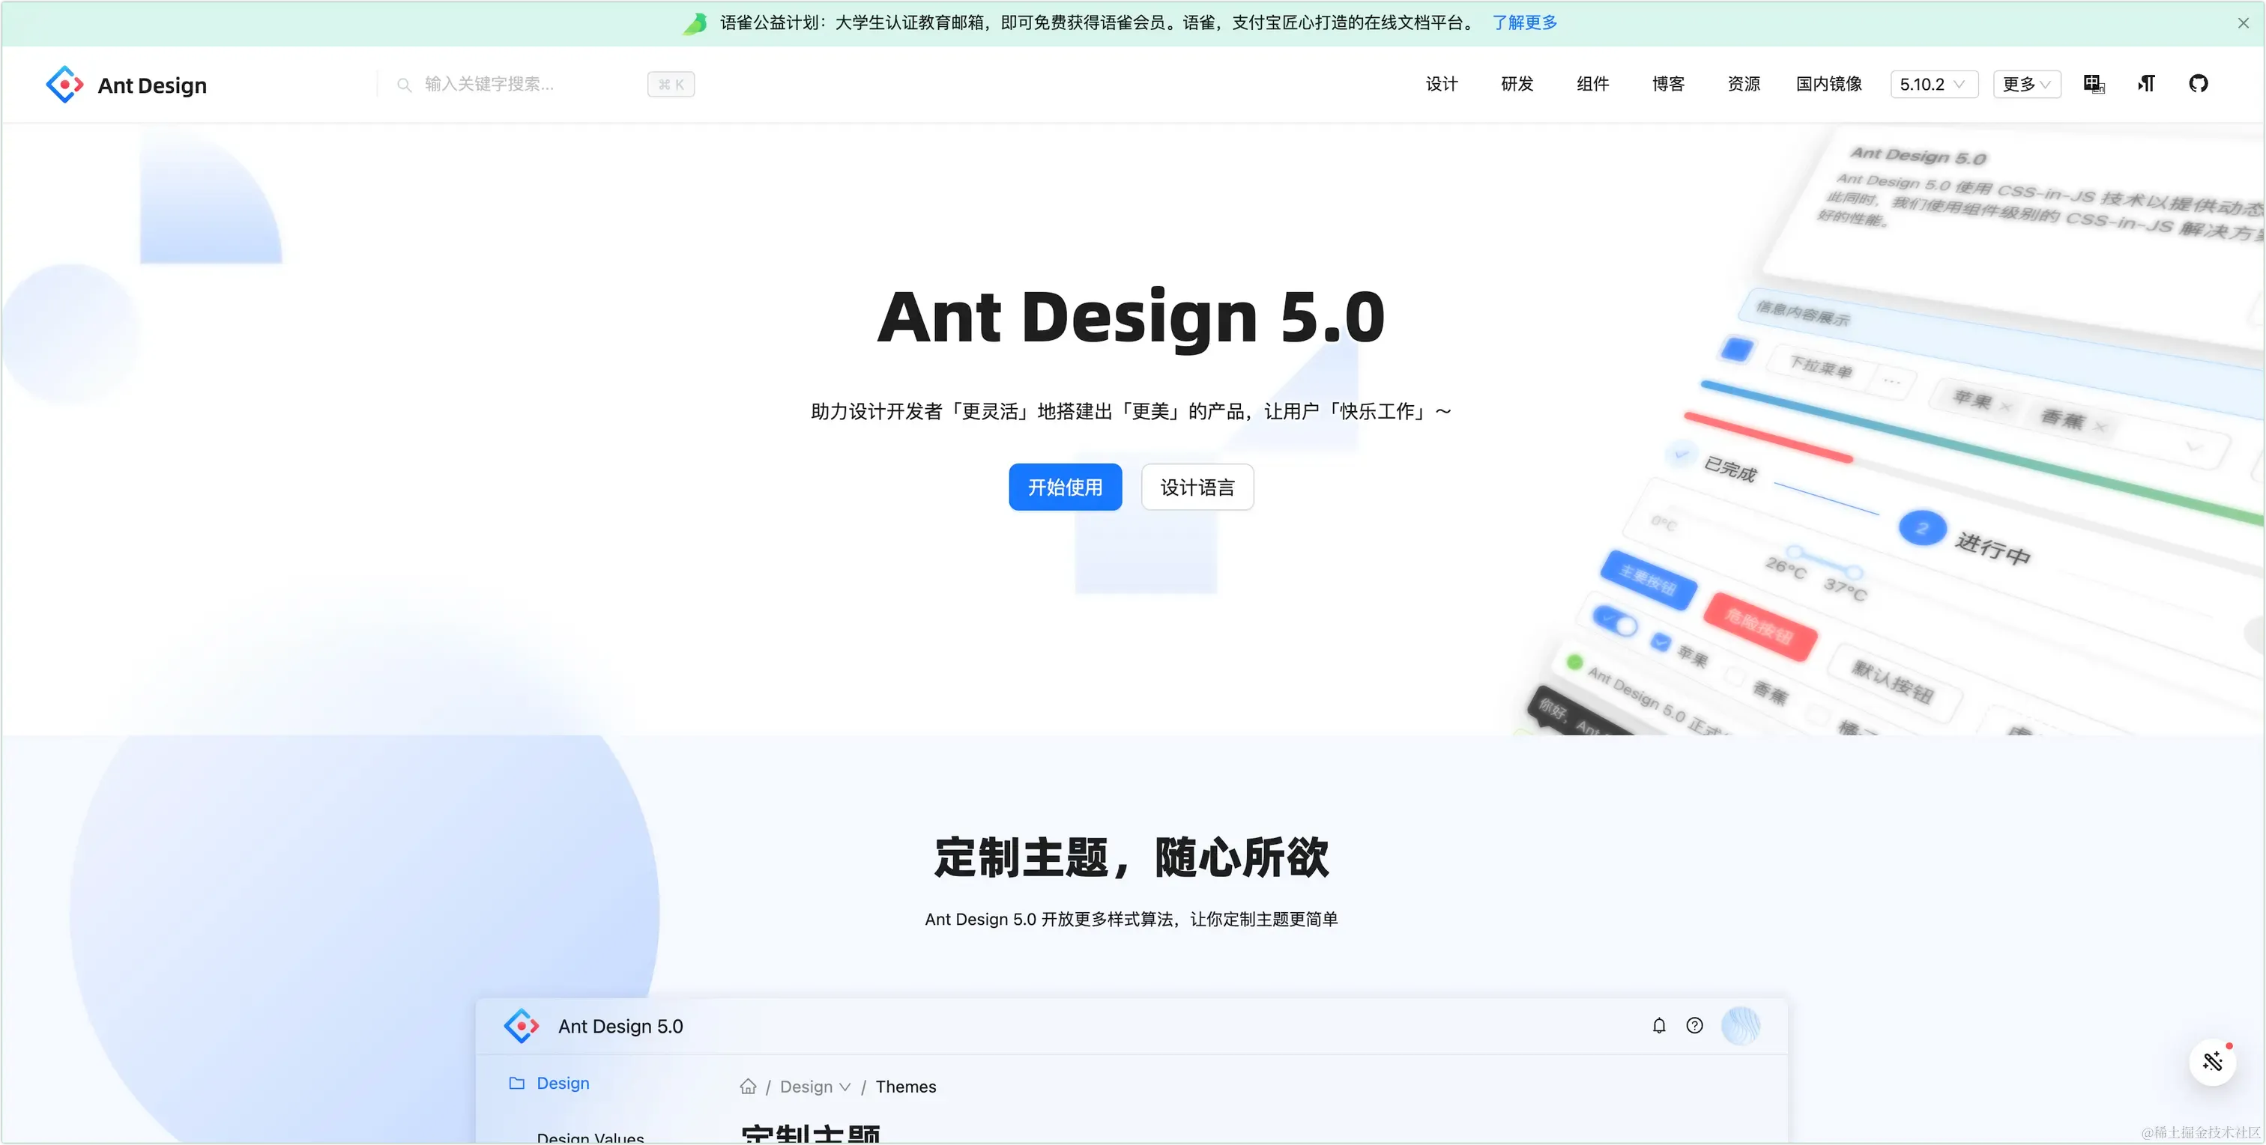
Task: Switch language with the translate icon
Action: [x=2094, y=85]
